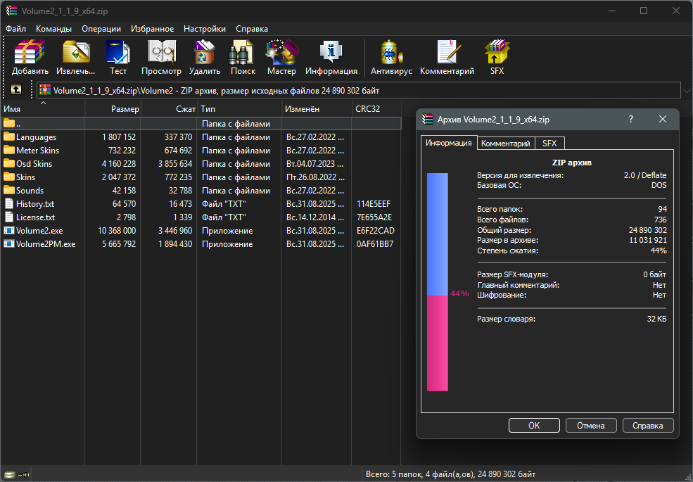Select the Sounds folder name

pyautogui.click(x=30, y=191)
